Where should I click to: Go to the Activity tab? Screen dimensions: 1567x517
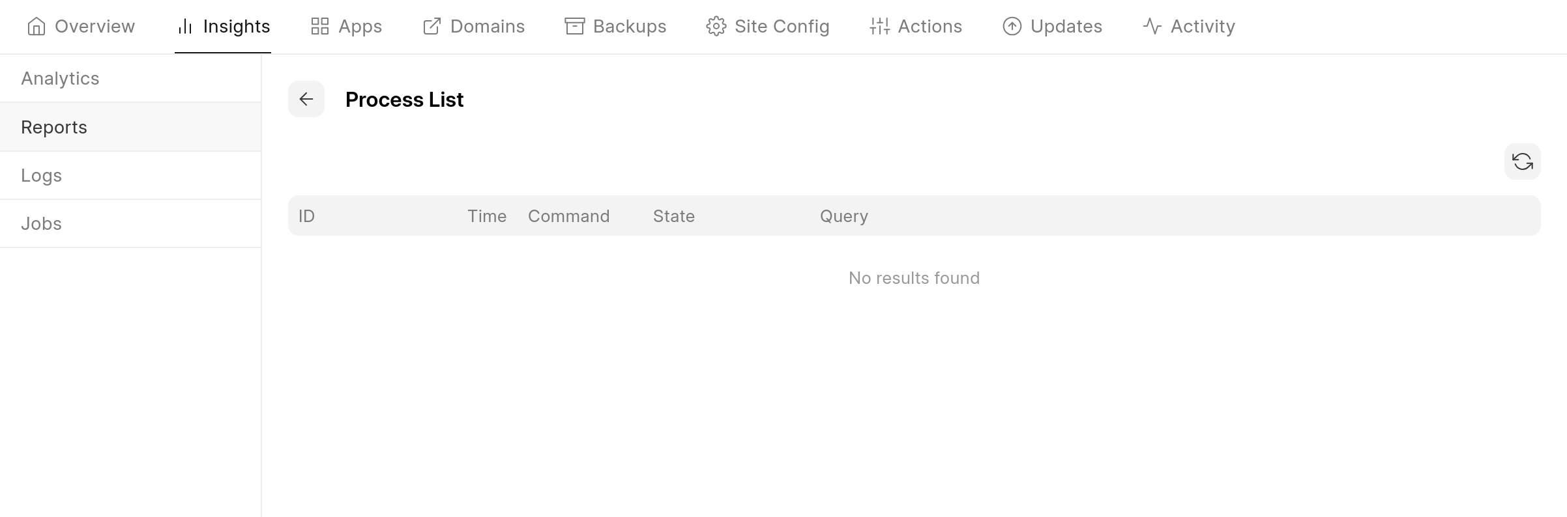(1202, 27)
